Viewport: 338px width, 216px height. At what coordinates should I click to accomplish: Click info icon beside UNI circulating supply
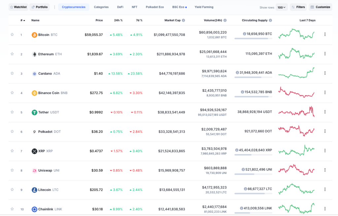point(243,170)
